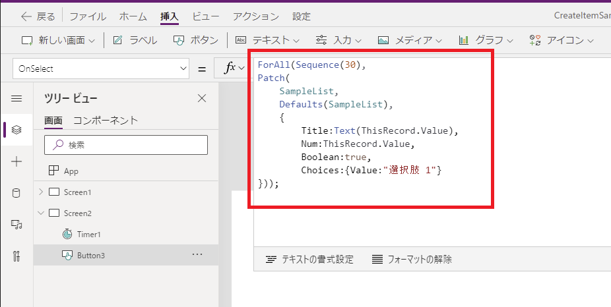
Task: Click the テキスト Abc icon
Action: [241, 40]
